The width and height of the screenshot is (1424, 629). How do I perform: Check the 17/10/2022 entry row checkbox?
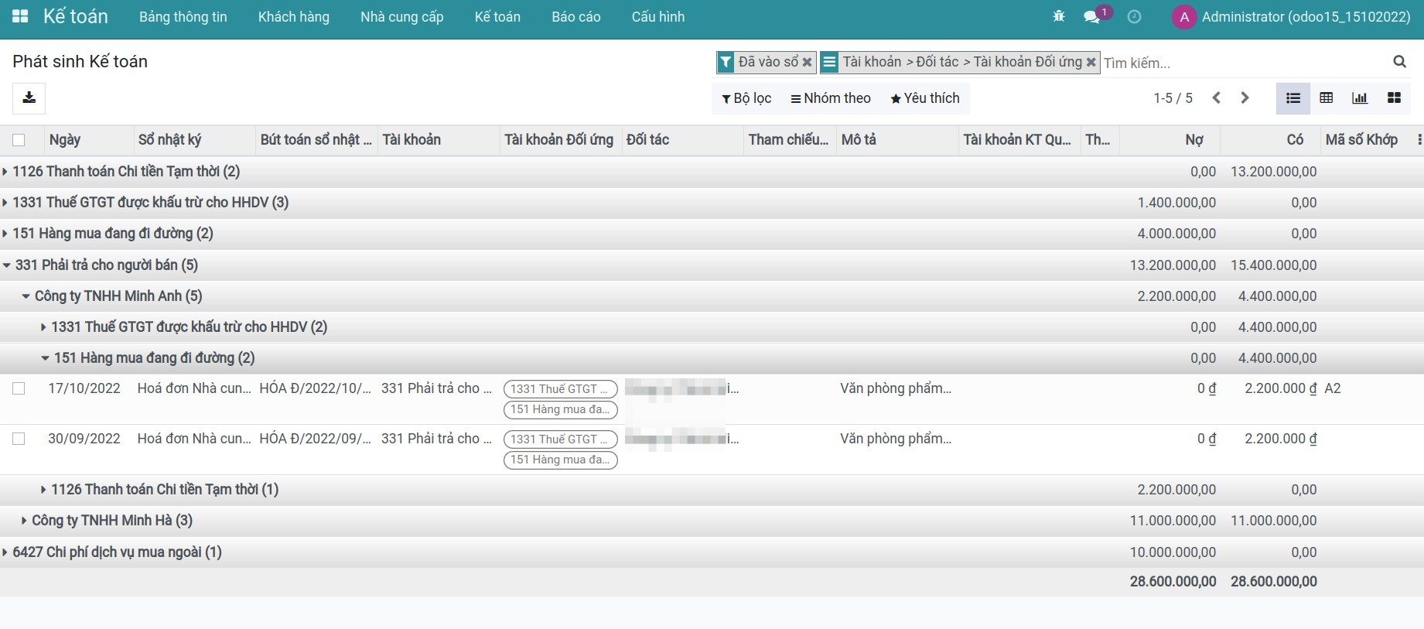[x=19, y=388]
